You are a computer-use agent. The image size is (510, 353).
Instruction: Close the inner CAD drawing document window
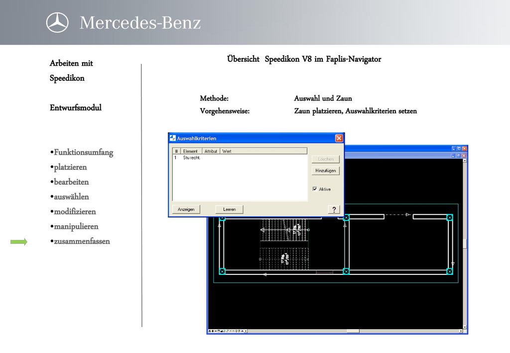coord(464,156)
